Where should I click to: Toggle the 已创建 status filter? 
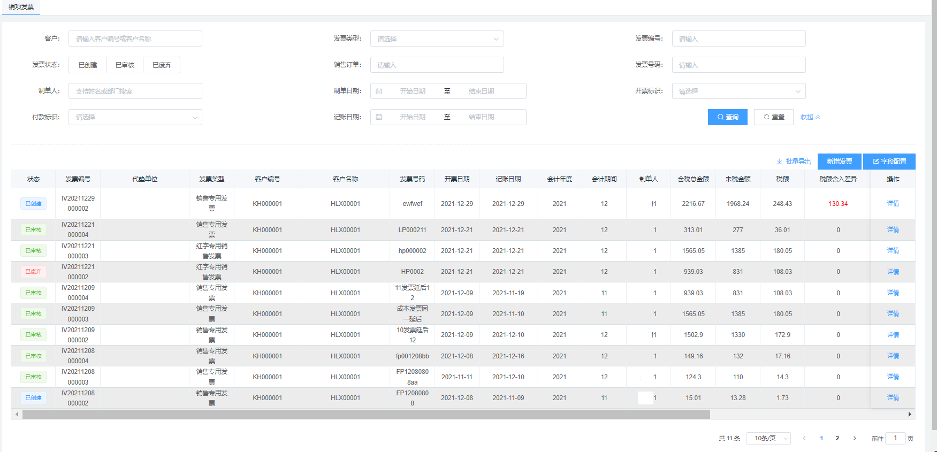[x=88, y=65]
